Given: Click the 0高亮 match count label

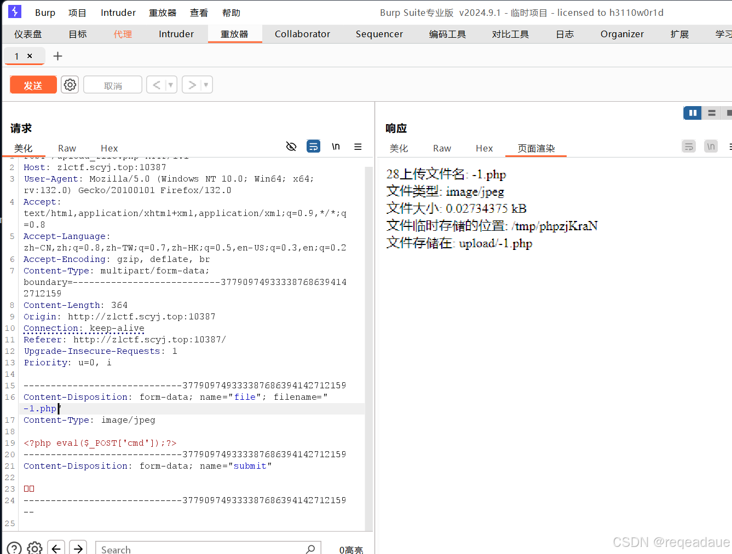Looking at the screenshot, I should 351,550.
